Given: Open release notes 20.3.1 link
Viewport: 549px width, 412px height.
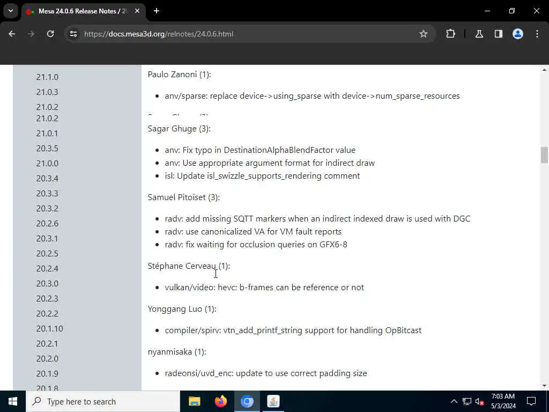Looking at the screenshot, I should tap(47, 239).
